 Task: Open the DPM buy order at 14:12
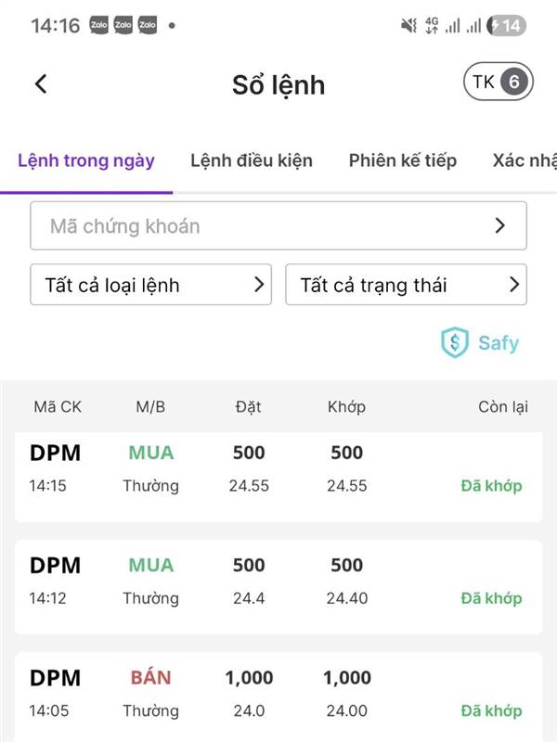pyautogui.click(x=278, y=581)
